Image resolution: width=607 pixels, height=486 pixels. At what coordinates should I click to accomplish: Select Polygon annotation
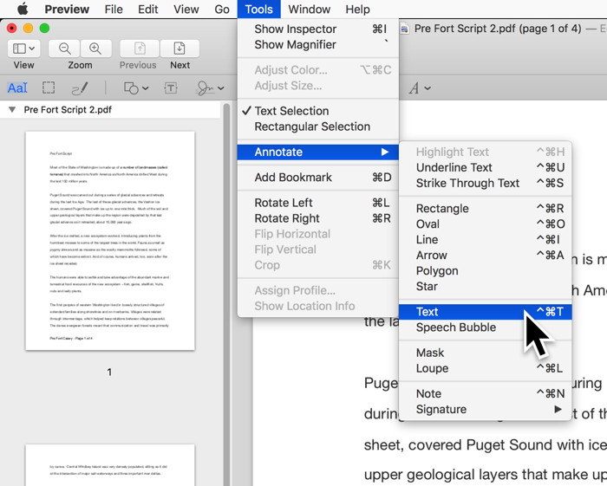pos(485,270)
